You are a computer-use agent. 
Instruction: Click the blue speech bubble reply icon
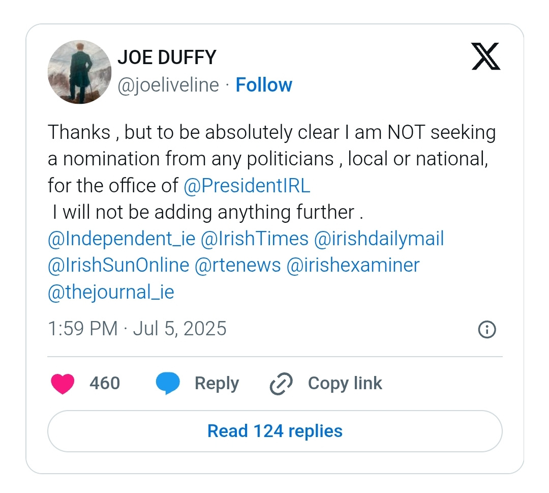click(168, 384)
